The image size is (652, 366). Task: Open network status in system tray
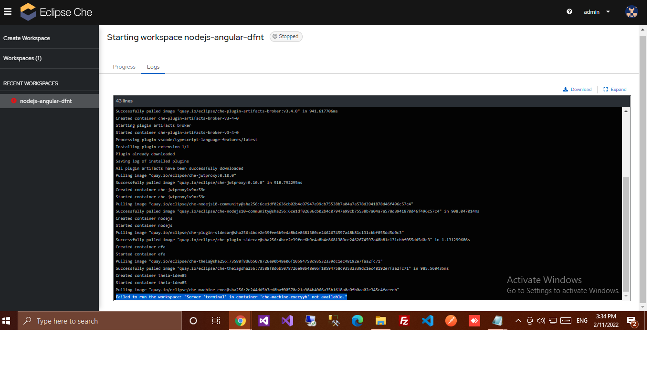click(x=553, y=321)
